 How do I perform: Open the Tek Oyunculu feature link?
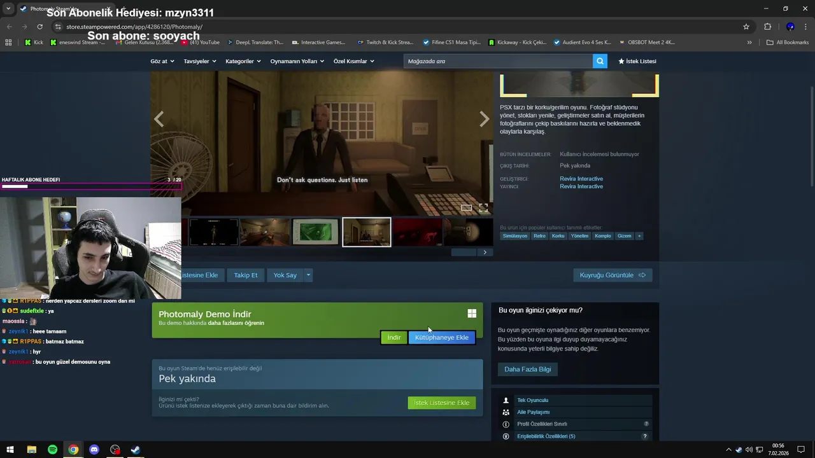[x=532, y=400]
